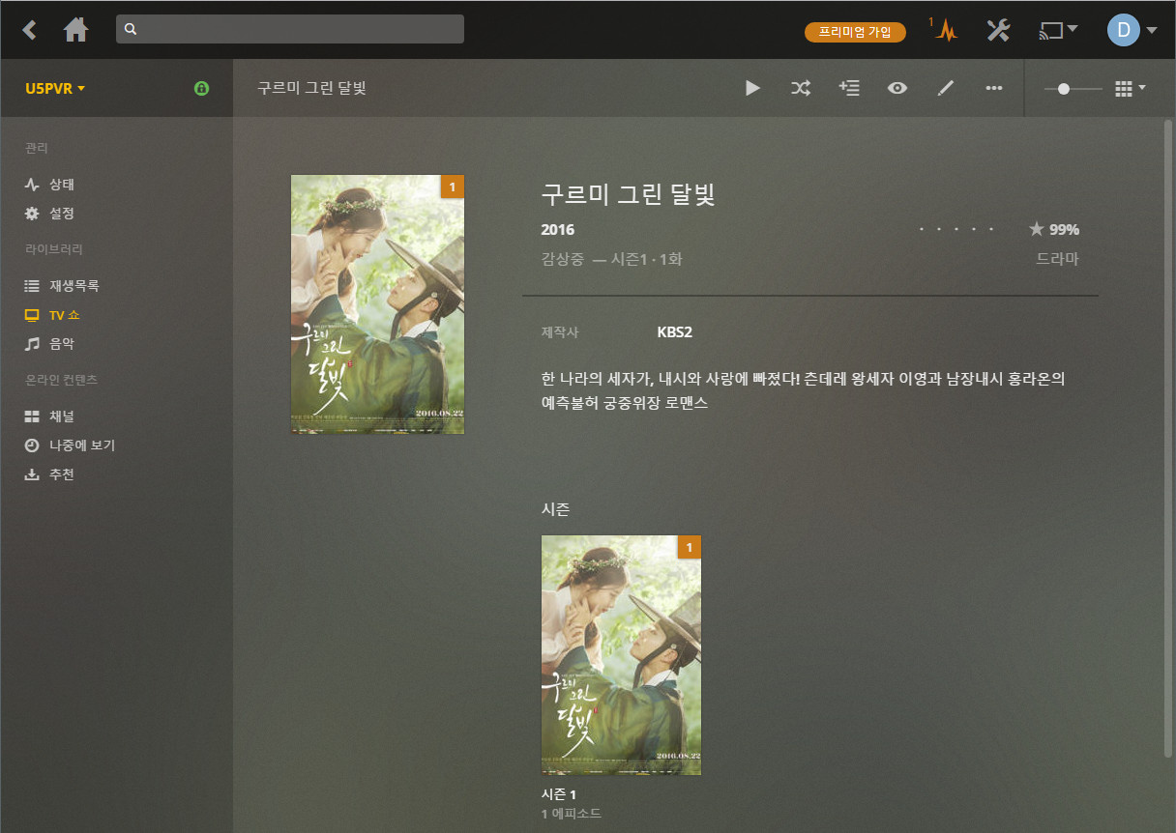
Task: Click the 시즌 1 title link
Action: pyautogui.click(x=559, y=794)
